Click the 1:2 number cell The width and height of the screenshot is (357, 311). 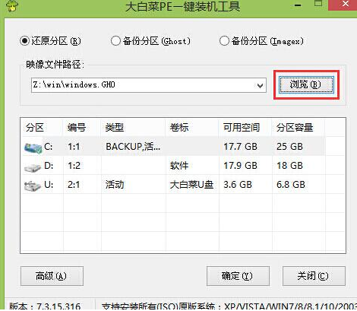point(74,166)
